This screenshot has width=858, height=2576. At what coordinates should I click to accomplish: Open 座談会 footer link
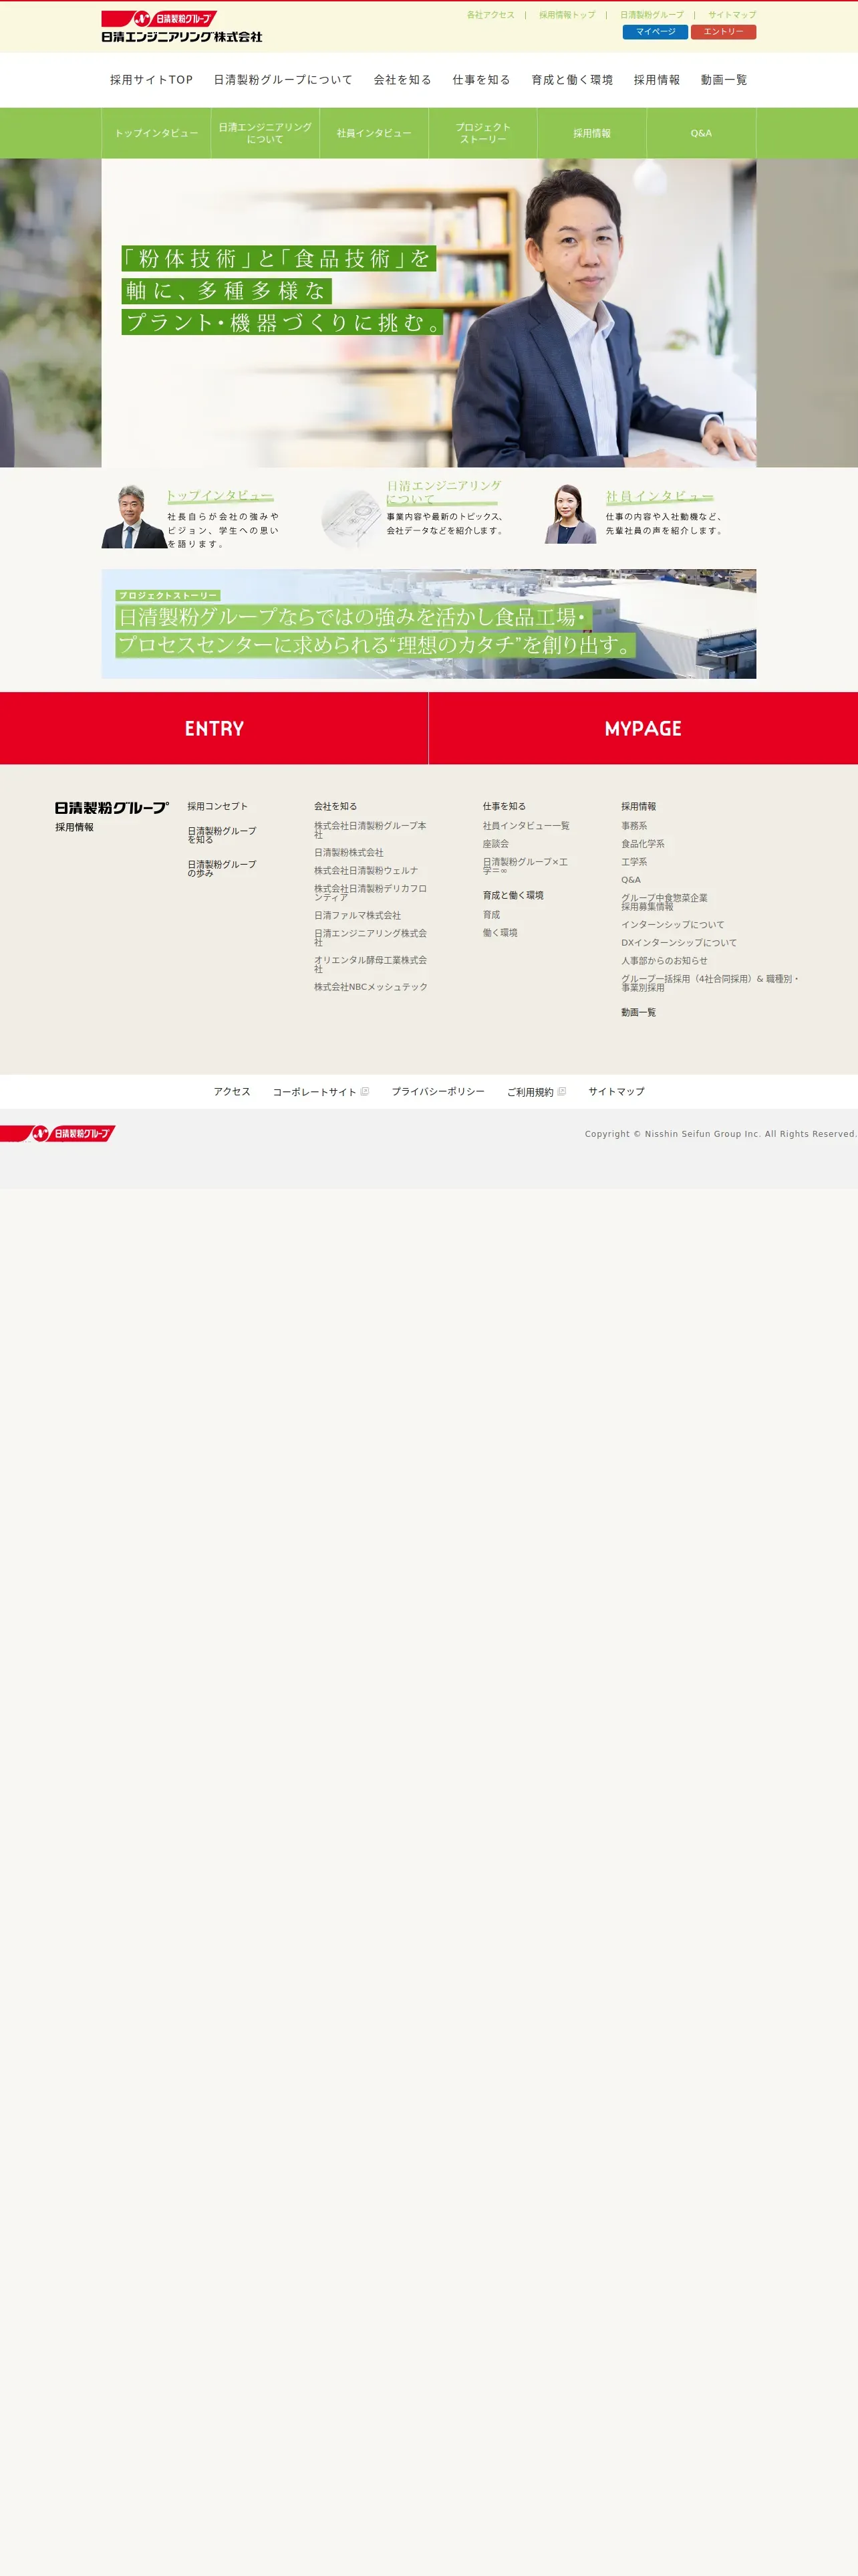tap(495, 844)
